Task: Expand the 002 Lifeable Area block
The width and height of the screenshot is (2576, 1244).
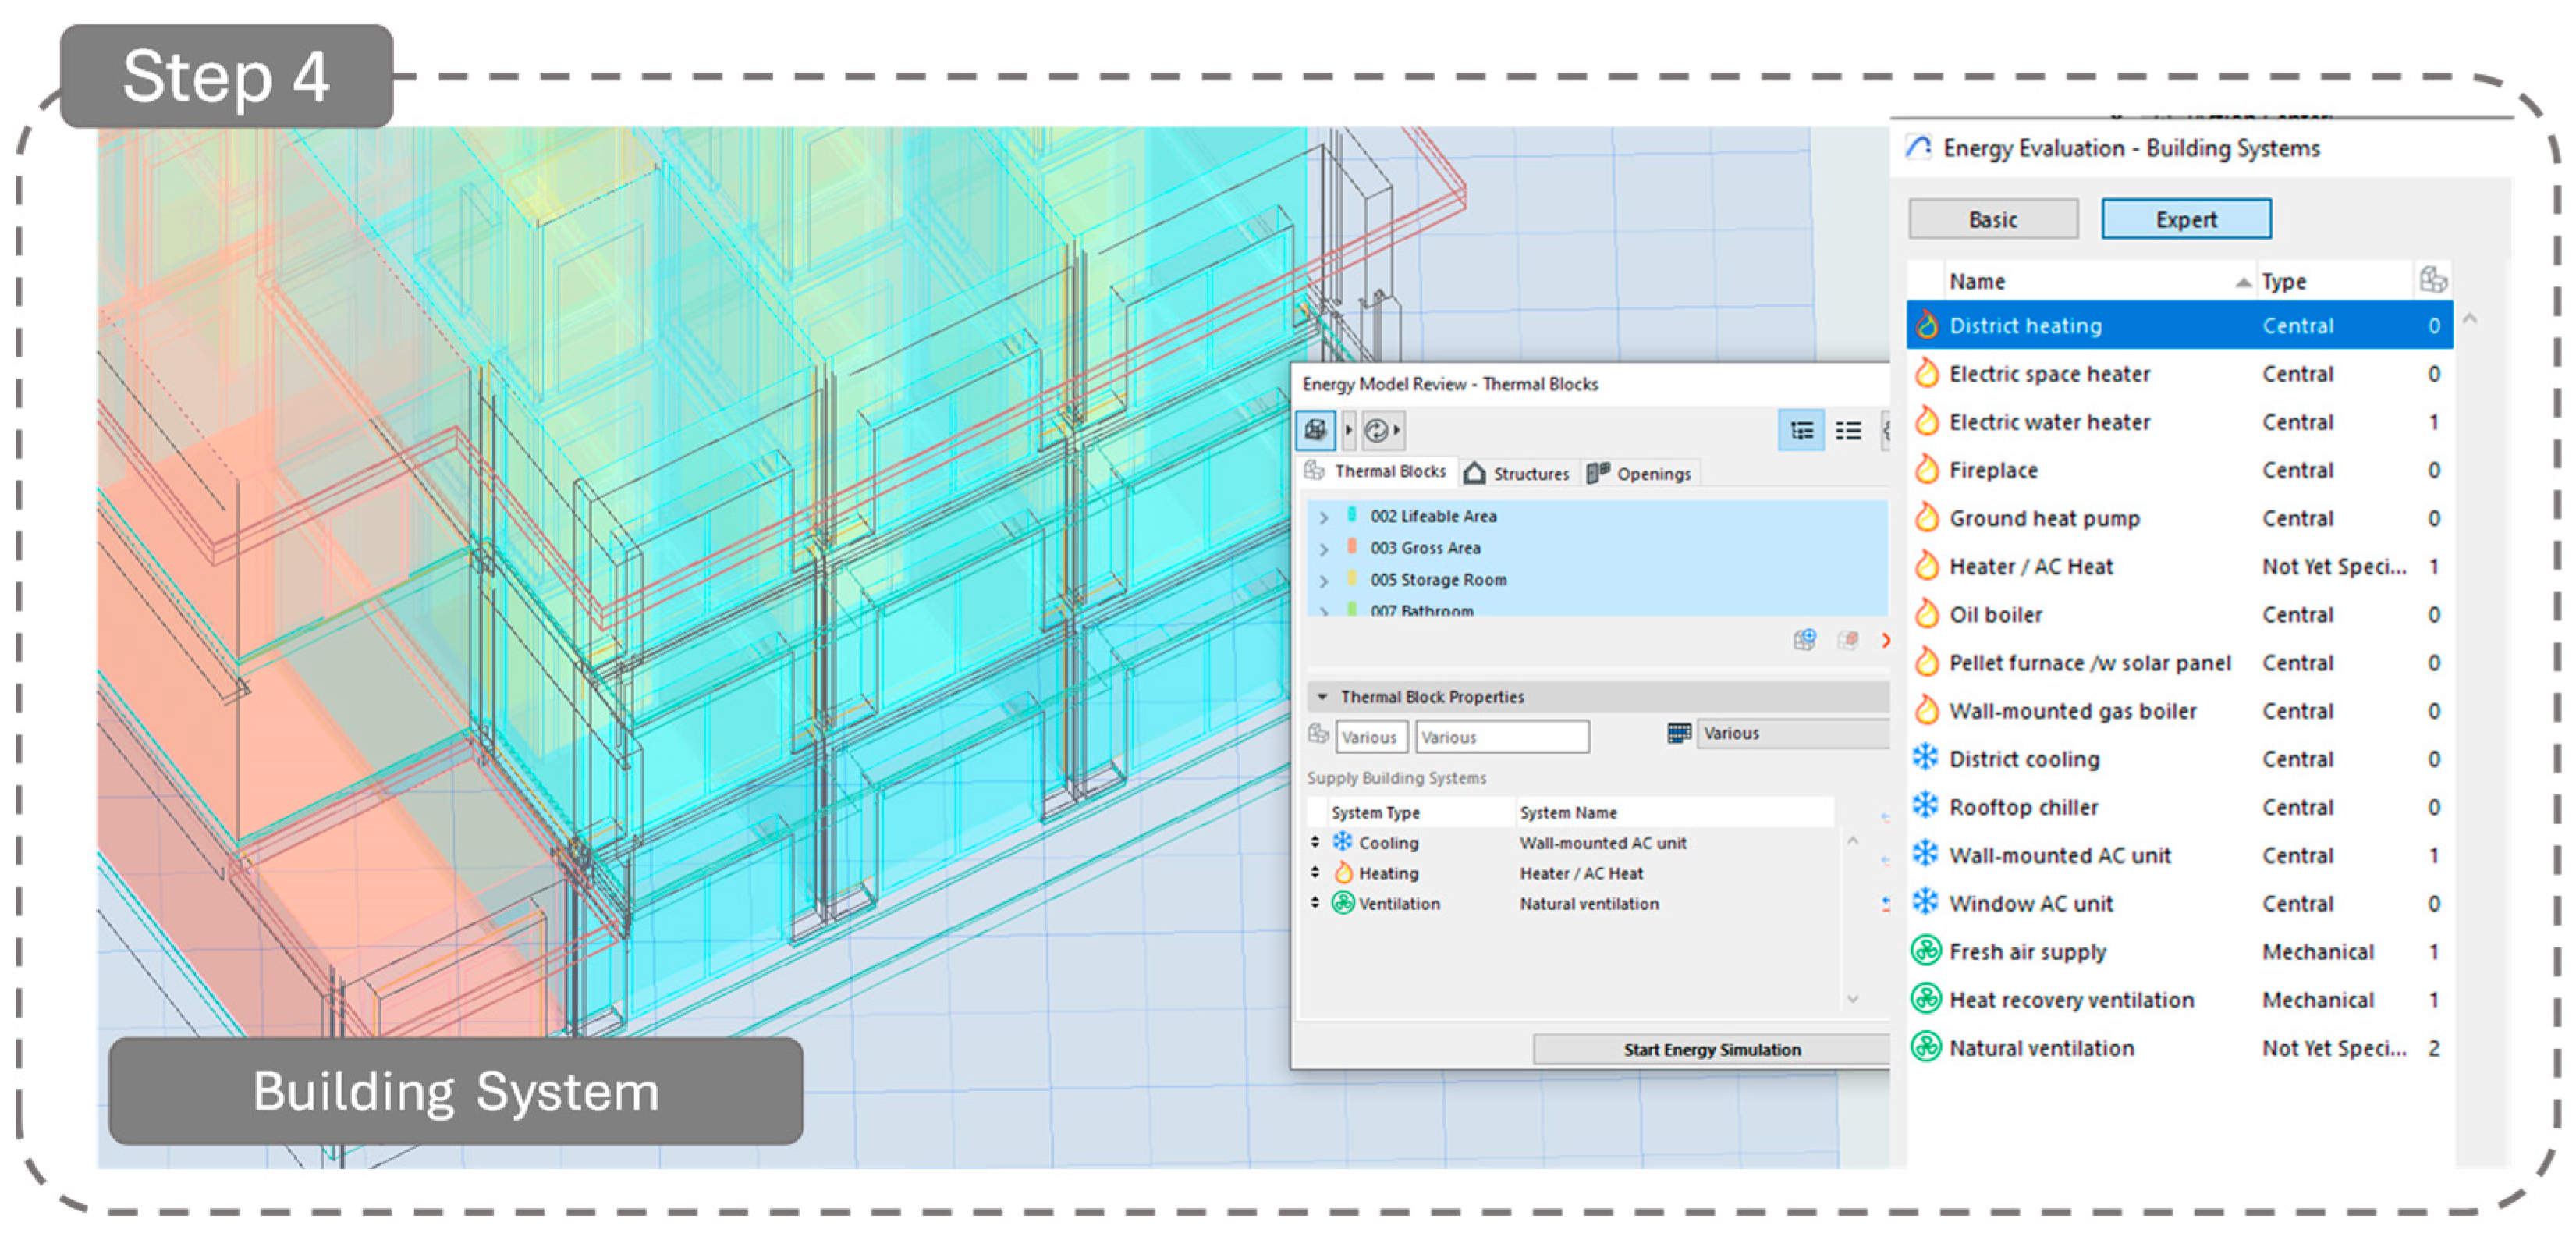Action: click(1324, 517)
